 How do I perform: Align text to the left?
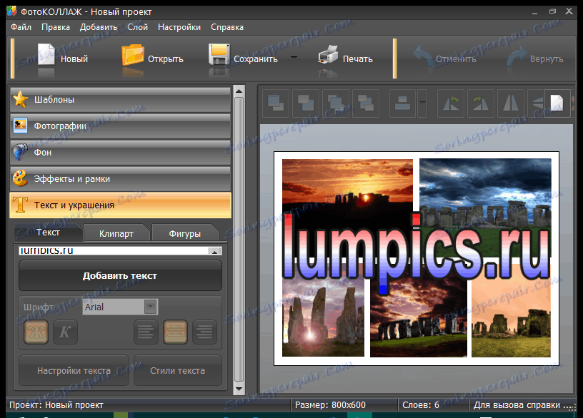(x=146, y=332)
